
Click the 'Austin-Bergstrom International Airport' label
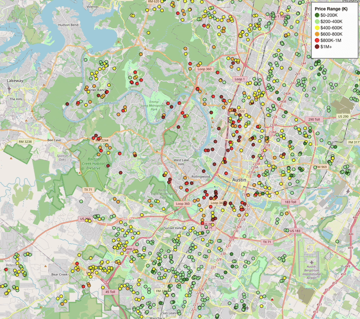click(311, 272)
